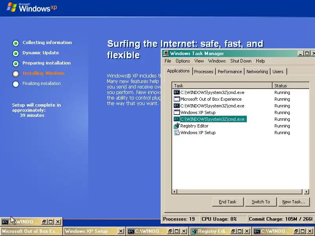Restore the cmd window above Out of Box bar
315x236 pixels.
point(44,222)
